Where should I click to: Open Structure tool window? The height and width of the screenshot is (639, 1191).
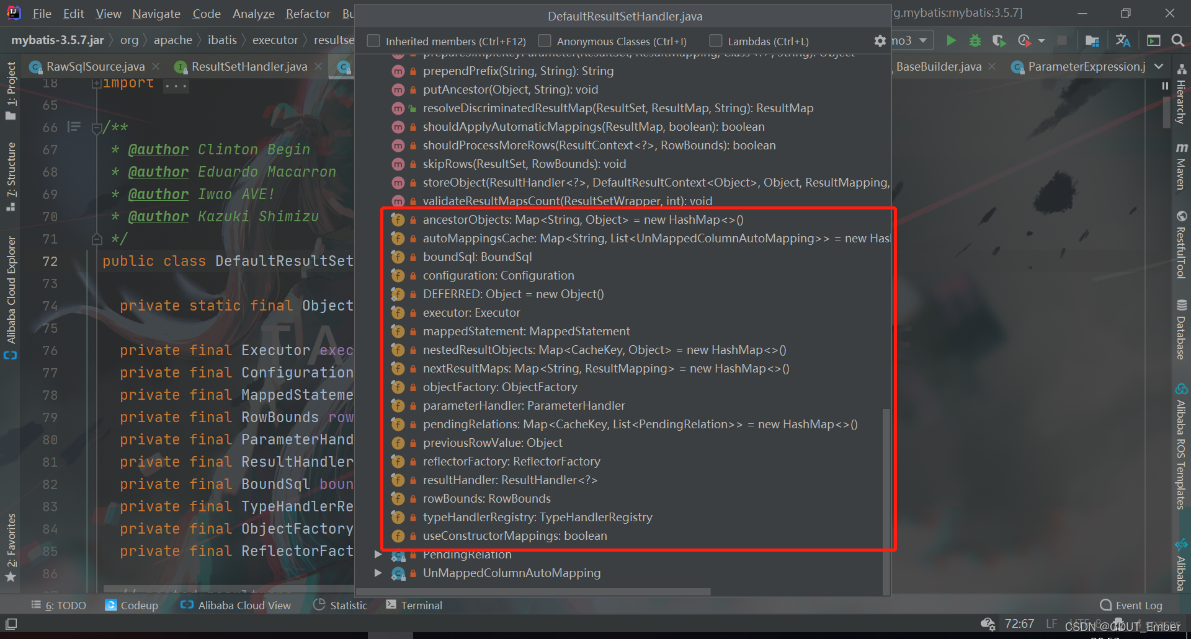pyautogui.click(x=11, y=176)
